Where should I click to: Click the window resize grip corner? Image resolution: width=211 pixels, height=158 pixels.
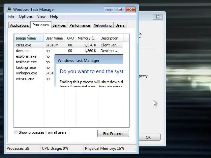click(135, 150)
